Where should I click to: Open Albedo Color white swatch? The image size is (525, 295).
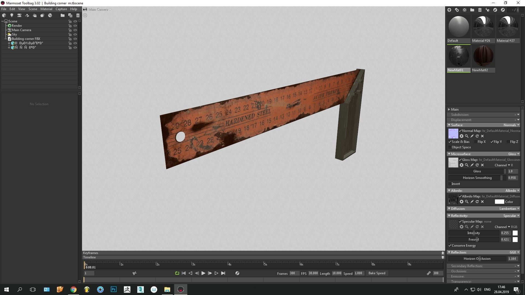click(x=499, y=202)
